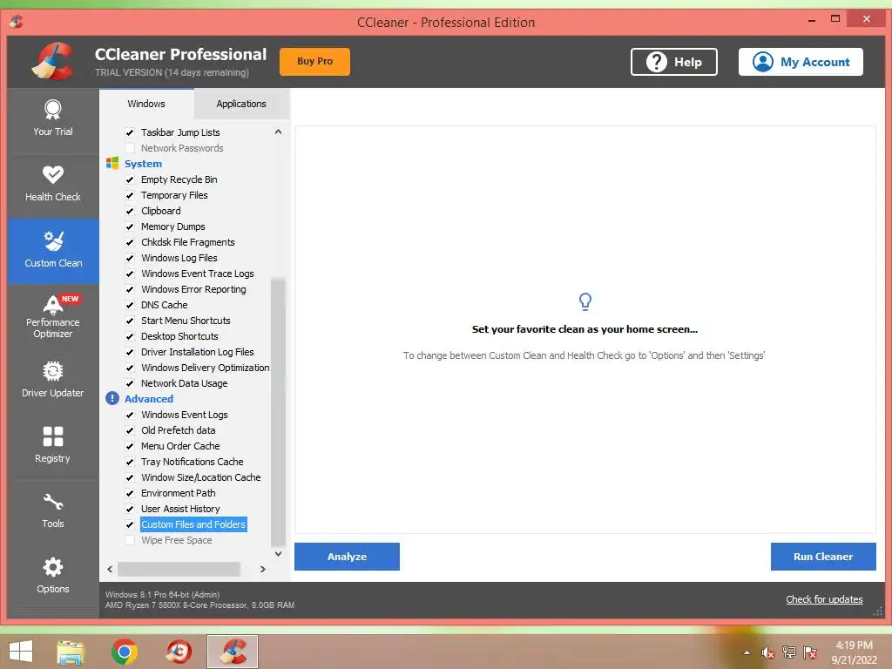The width and height of the screenshot is (892, 669).
Task: Open the Tools wrench section
Action: pyautogui.click(x=53, y=510)
